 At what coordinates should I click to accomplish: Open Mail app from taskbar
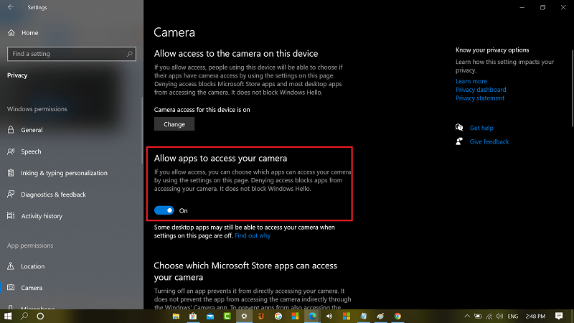click(x=210, y=316)
